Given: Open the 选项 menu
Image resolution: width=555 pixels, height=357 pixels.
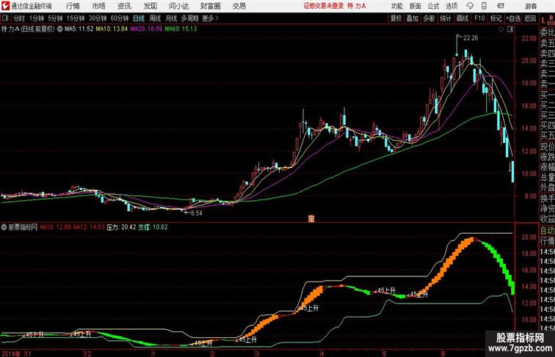Looking at the screenshot, I should [451, 6].
